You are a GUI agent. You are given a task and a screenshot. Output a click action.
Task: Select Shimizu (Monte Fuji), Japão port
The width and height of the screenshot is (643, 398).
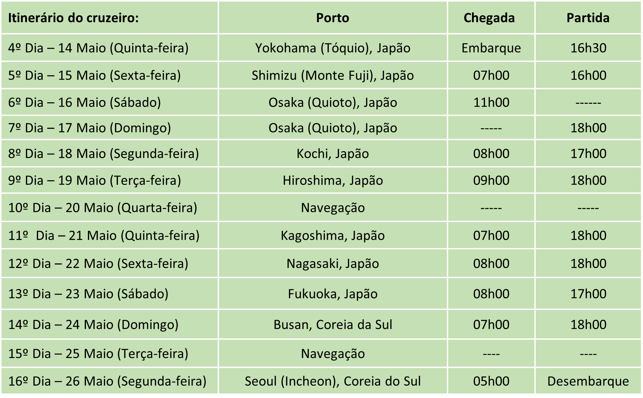(332, 76)
